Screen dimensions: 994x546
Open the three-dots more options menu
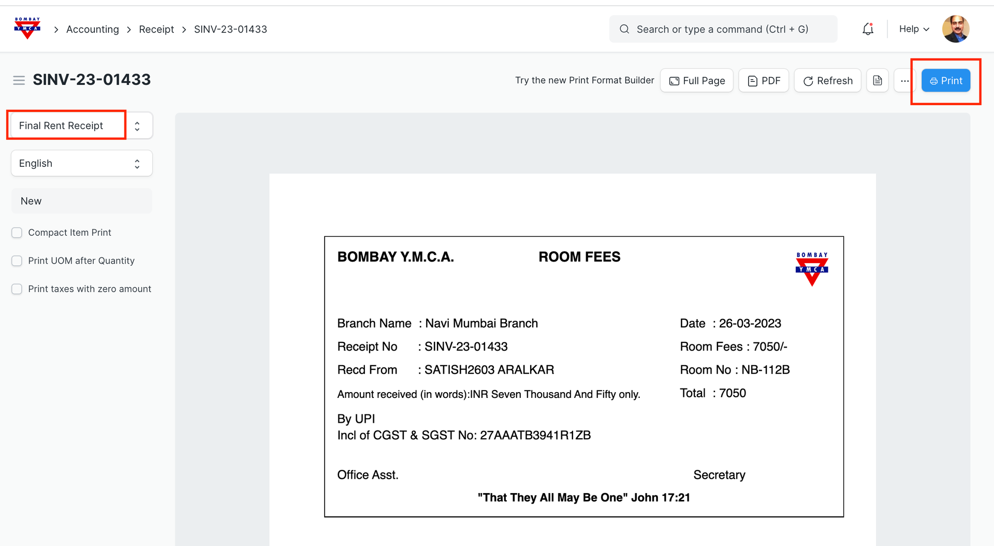pyautogui.click(x=904, y=81)
